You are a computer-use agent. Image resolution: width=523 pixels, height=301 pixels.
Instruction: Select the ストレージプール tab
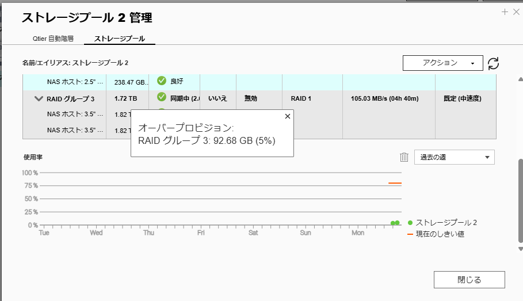tap(120, 39)
